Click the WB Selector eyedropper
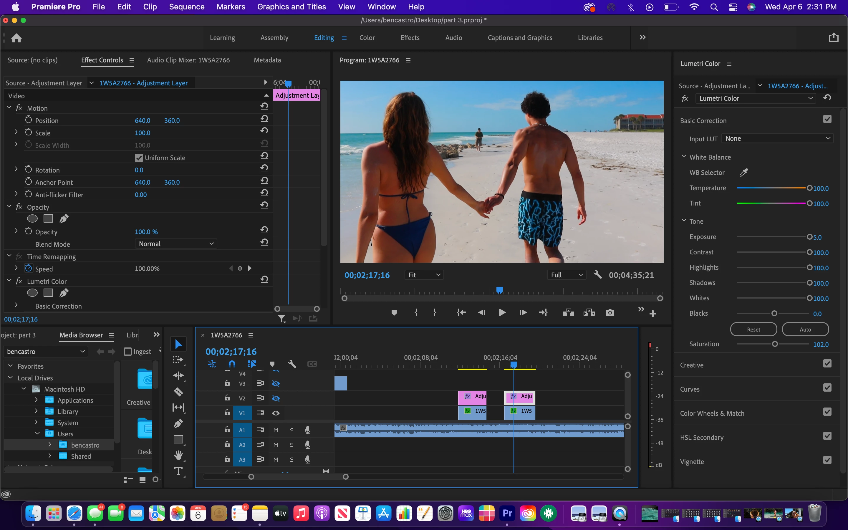848x530 pixels. coord(743,173)
